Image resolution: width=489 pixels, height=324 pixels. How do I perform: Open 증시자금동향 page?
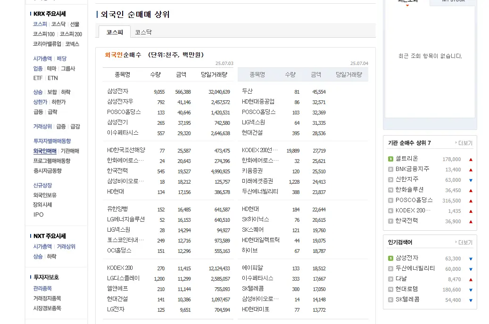click(x=48, y=171)
